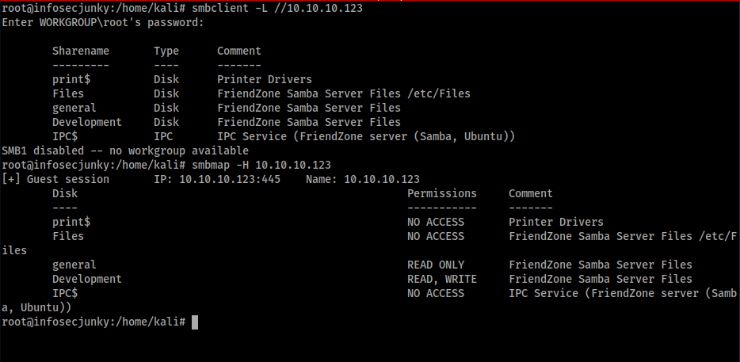The height and width of the screenshot is (362, 740).
Task: Click the terminal cursor block at prompt
Action: (x=195, y=322)
